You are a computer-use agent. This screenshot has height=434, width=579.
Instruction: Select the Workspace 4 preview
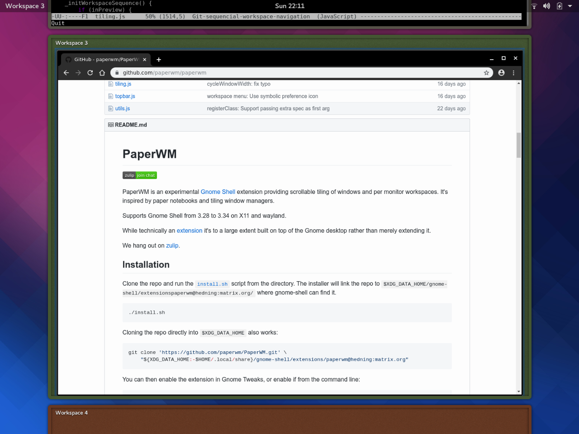pyautogui.click(x=289, y=420)
